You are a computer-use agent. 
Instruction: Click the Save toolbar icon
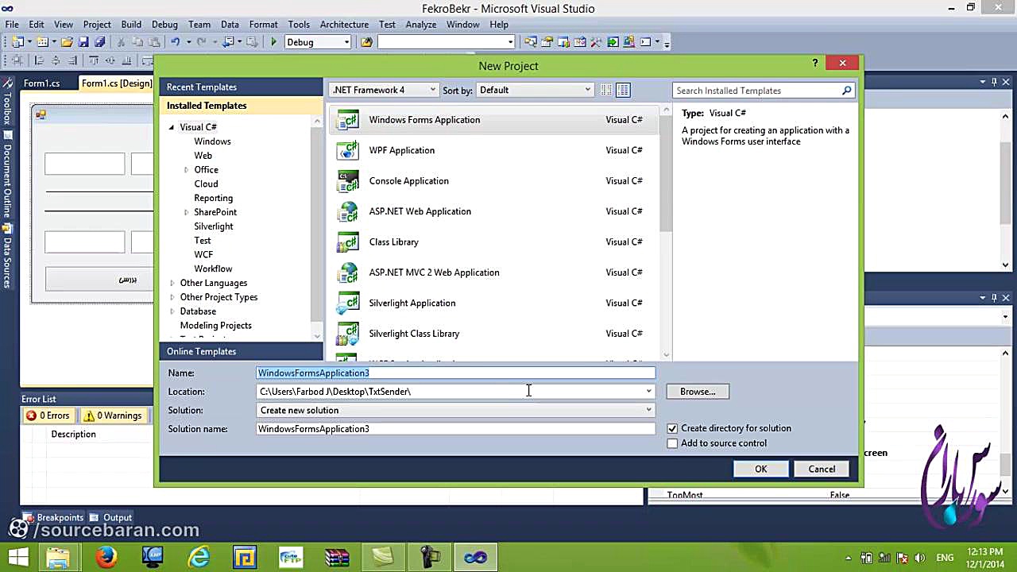click(83, 42)
